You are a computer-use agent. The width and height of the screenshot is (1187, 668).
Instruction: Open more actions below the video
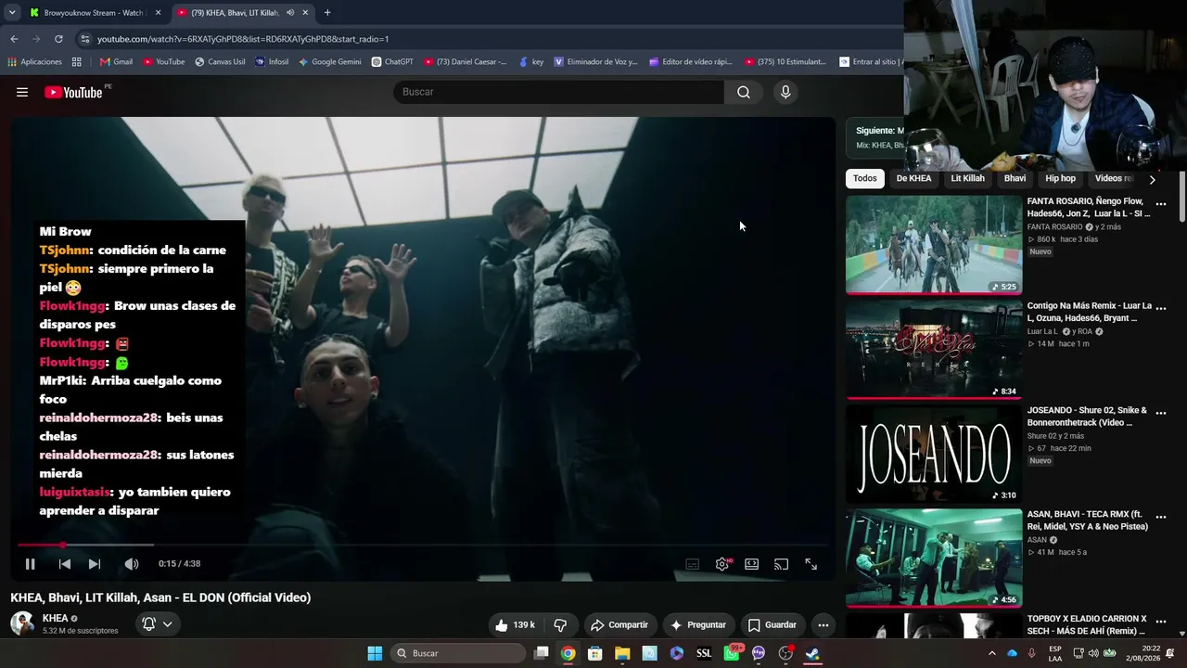tap(823, 625)
